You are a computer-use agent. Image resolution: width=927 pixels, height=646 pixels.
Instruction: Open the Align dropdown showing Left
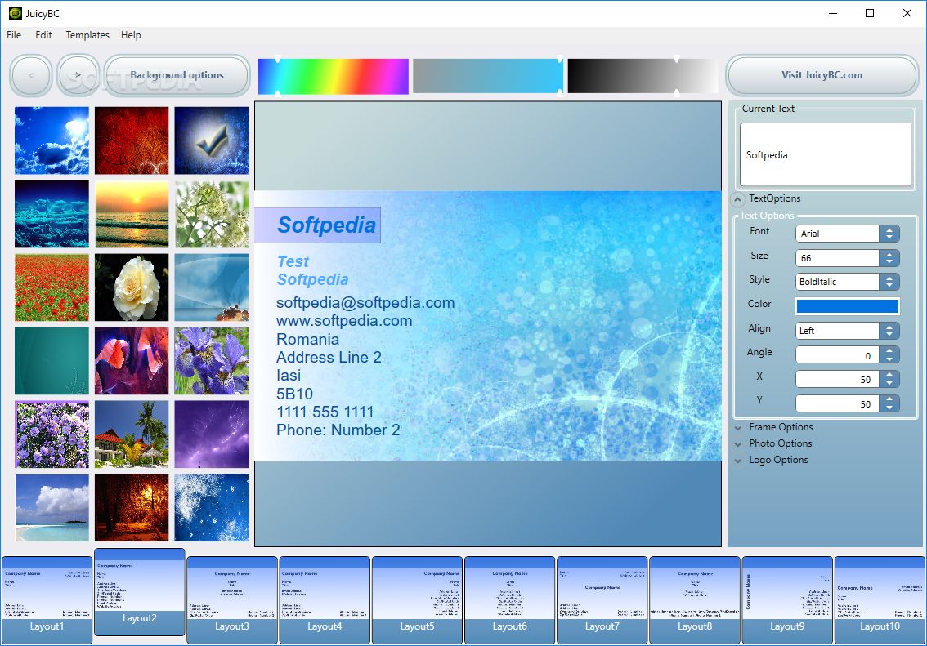tap(848, 331)
